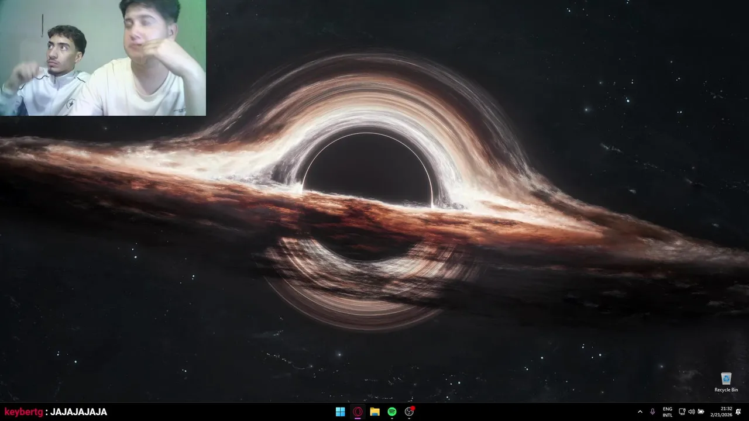
Task: Open OBS Studio from the taskbar
Action: point(410,412)
